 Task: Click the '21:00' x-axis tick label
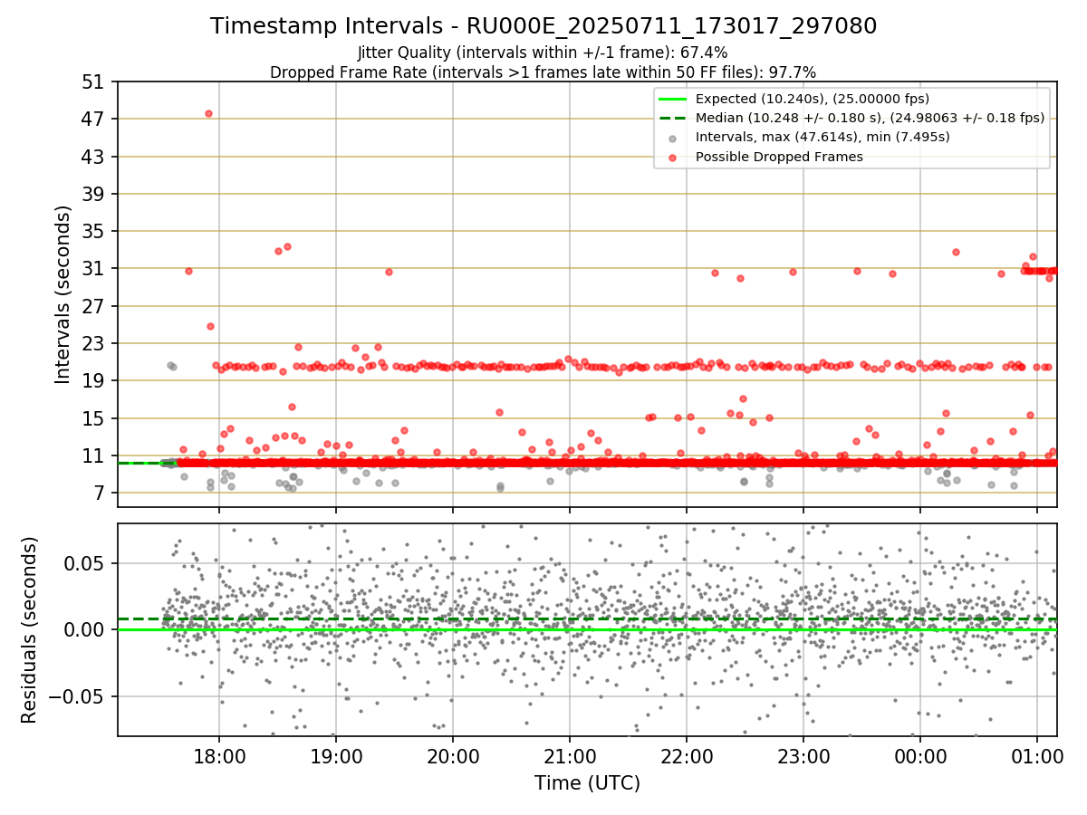tap(570, 755)
